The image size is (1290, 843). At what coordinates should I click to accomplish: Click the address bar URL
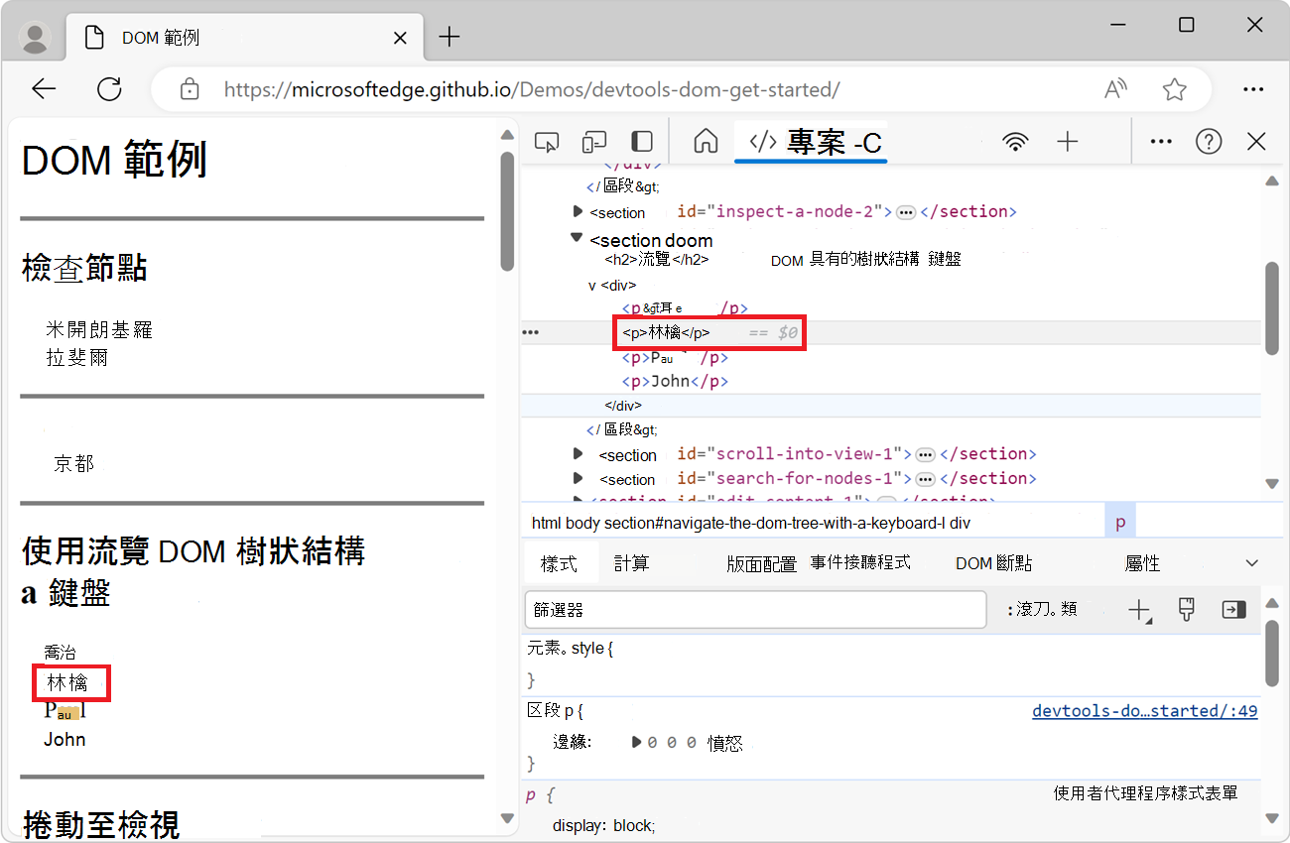(x=532, y=89)
